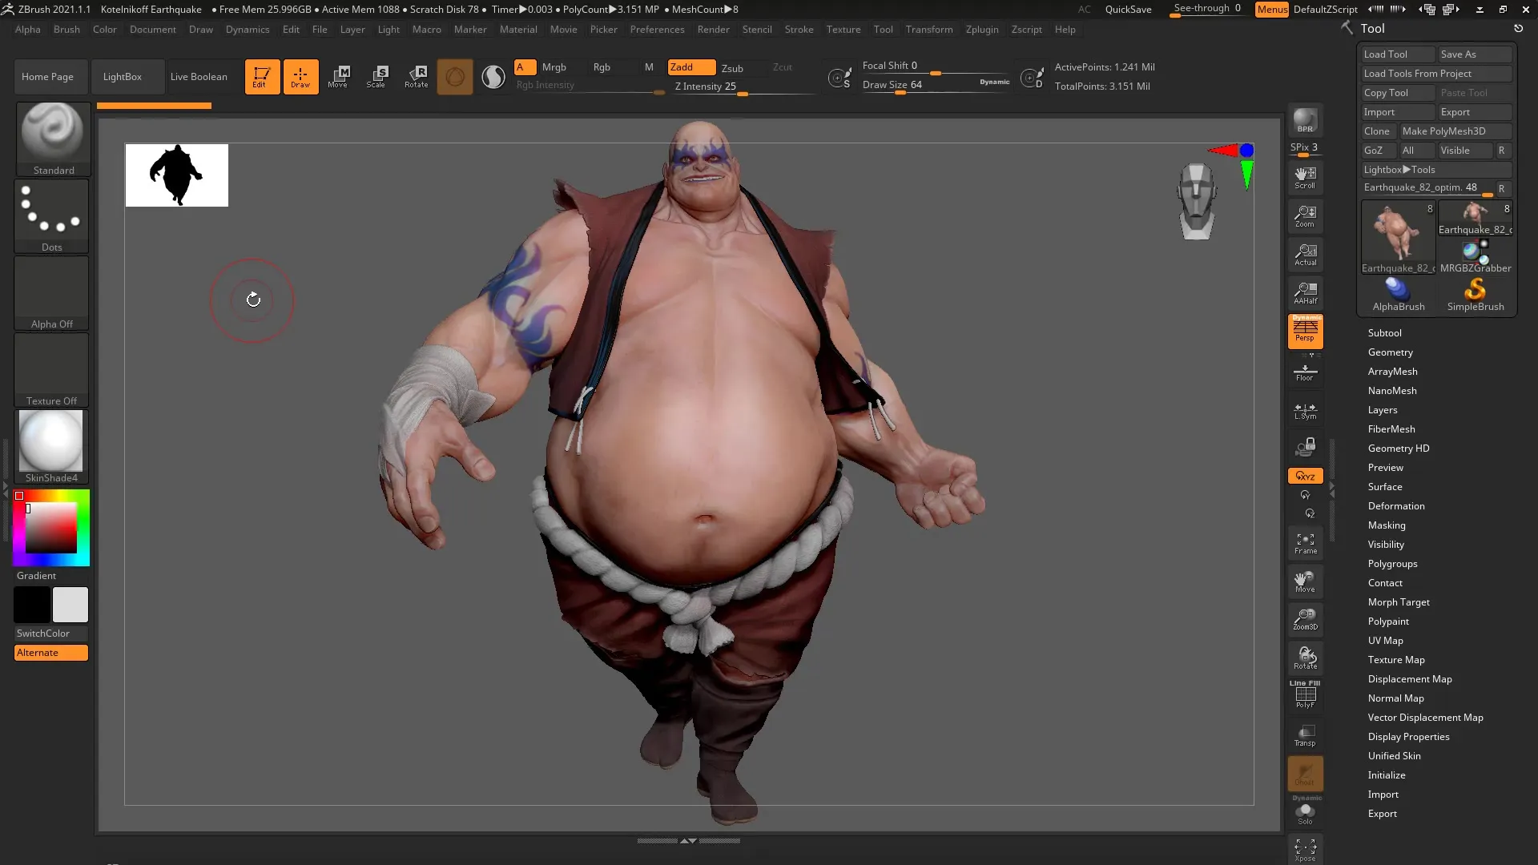Open the SkinShade4 material selector

tap(51, 447)
